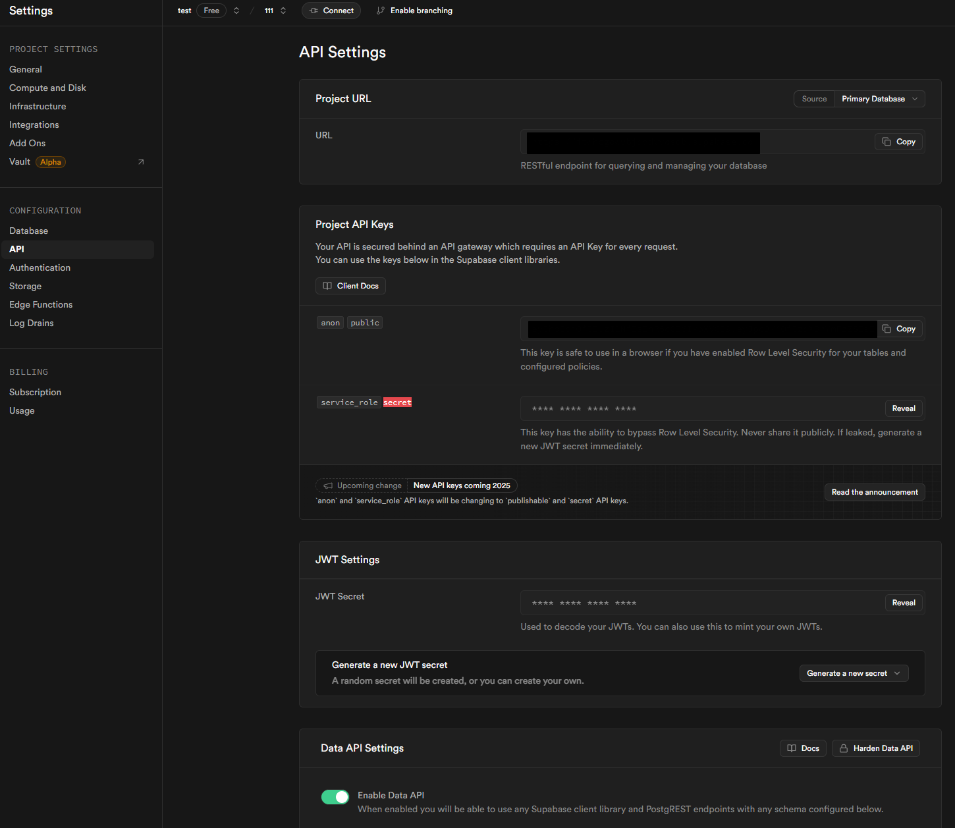Click the copy icon in the URL row
This screenshot has height=828, width=955.
(887, 142)
